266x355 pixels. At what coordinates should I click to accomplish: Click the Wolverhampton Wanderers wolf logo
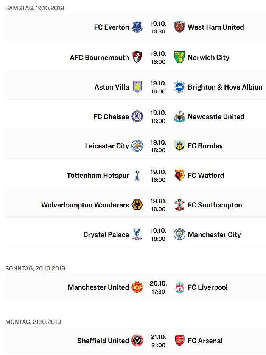coord(137,205)
